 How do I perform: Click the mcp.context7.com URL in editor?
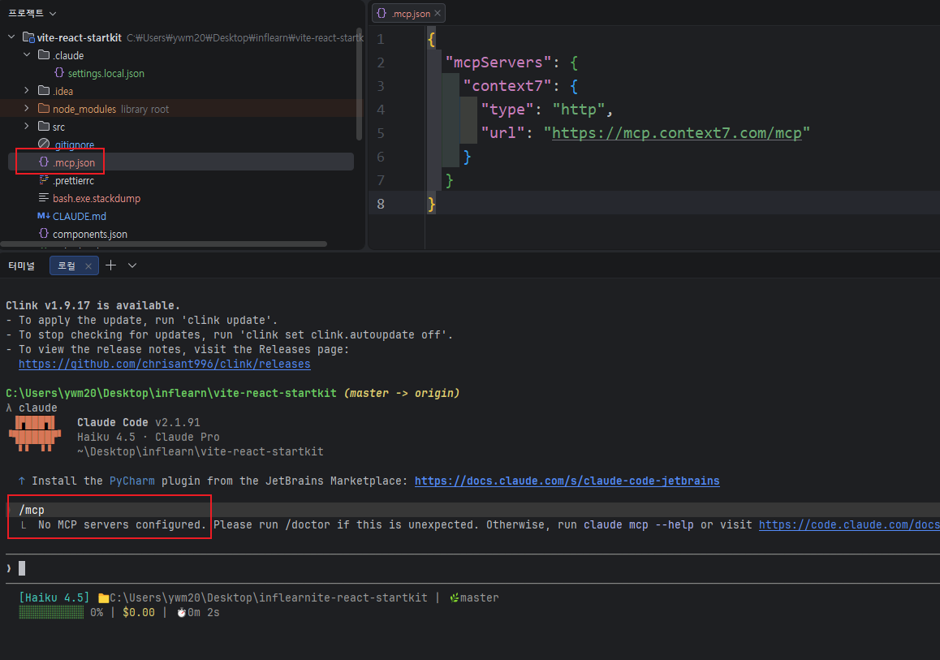[676, 132]
